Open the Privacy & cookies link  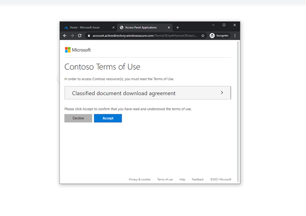(x=140, y=179)
